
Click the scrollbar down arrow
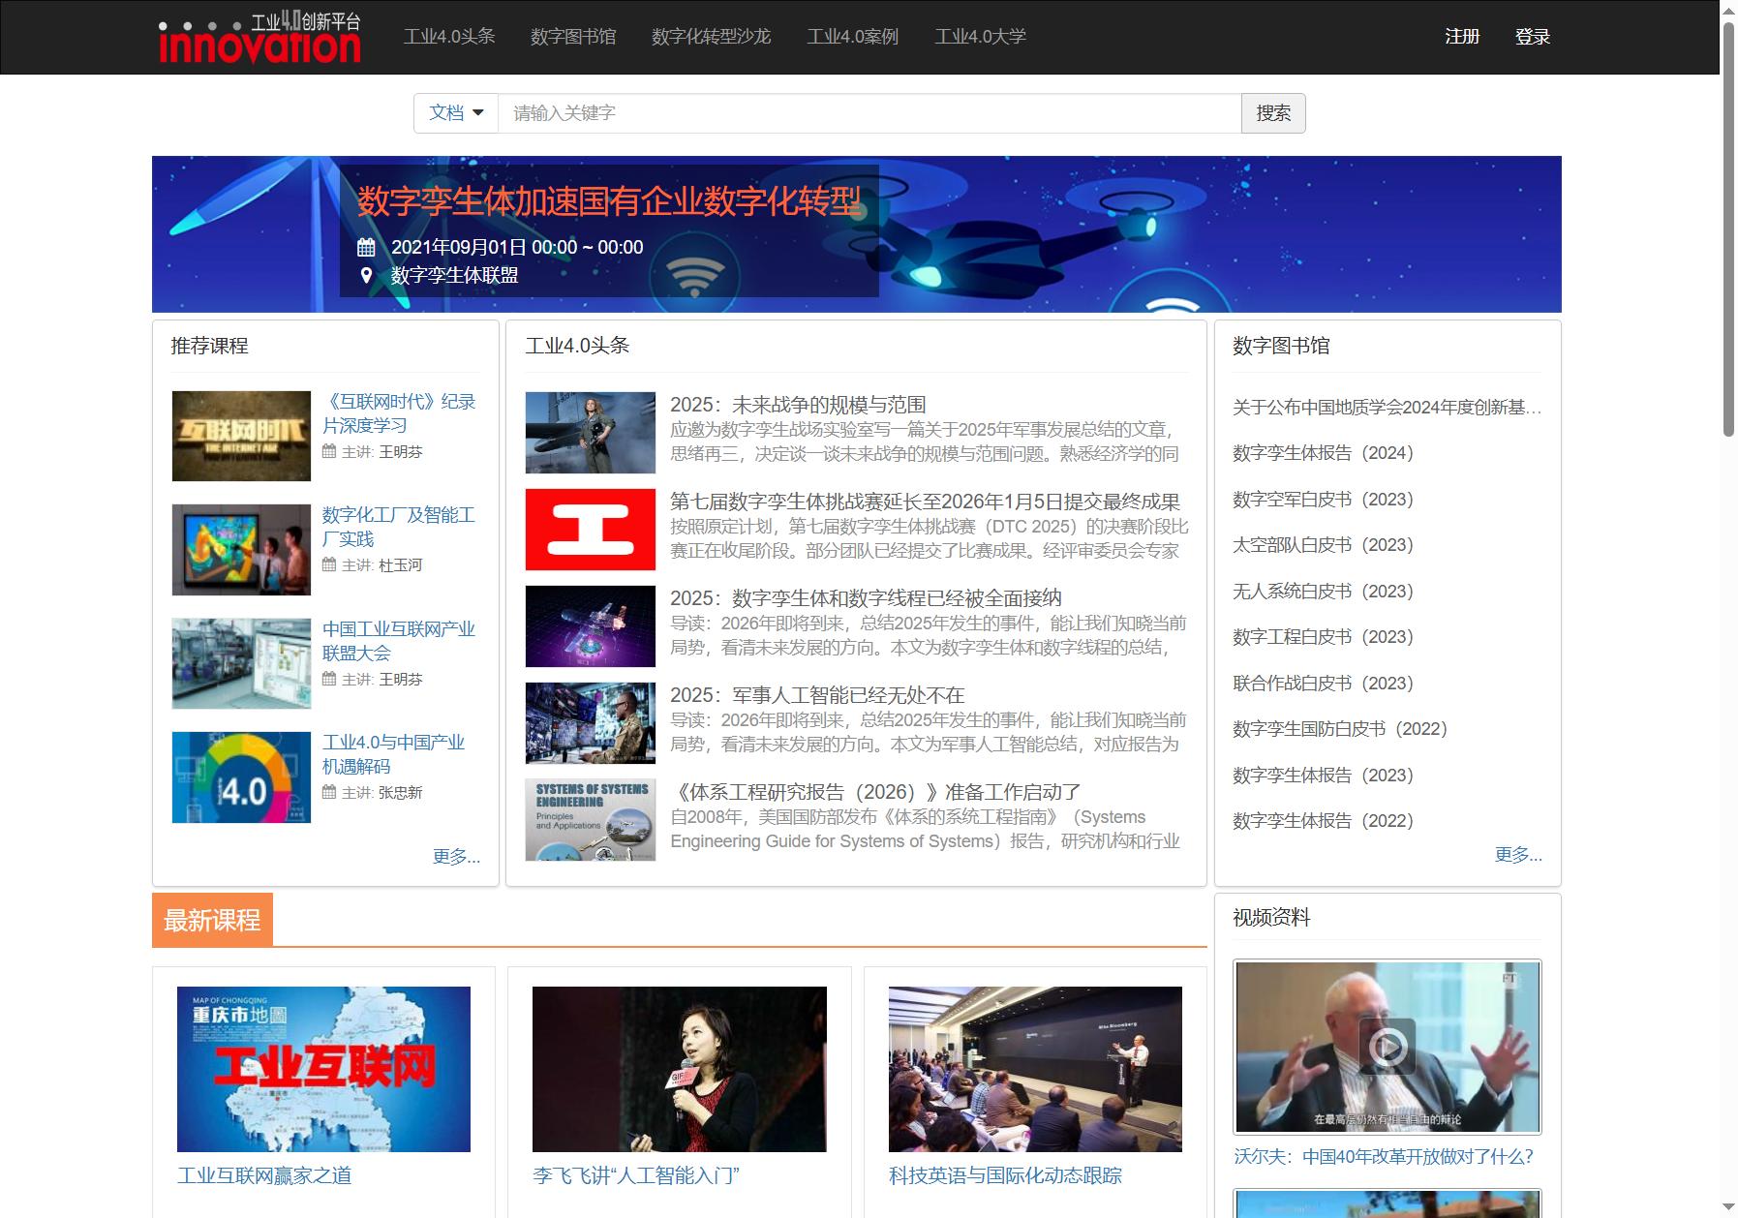tap(1728, 1207)
